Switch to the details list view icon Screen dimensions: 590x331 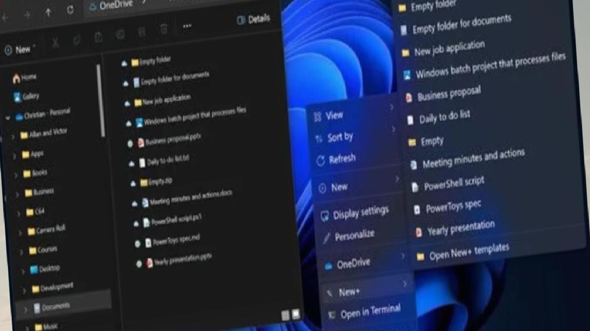pyautogui.click(x=286, y=315)
